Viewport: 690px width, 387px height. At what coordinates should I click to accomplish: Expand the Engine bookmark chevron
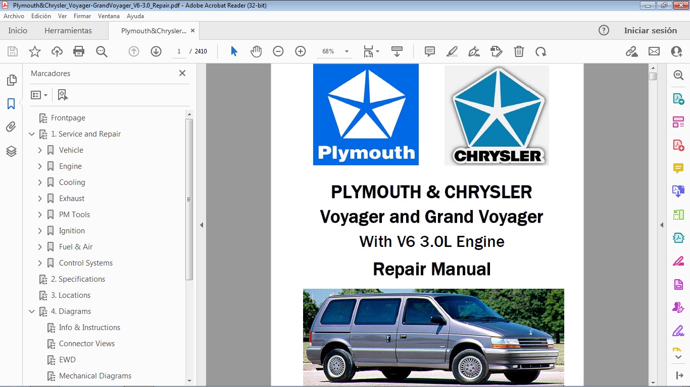pyautogui.click(x=40, y=166)
